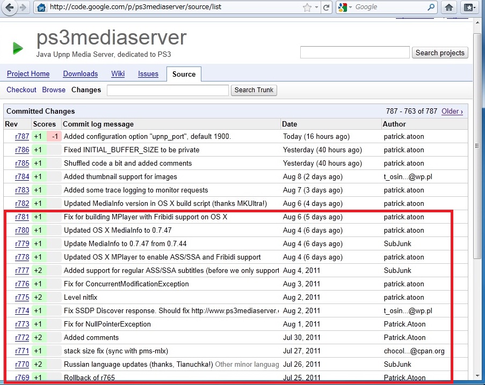The width and height of the screenshot is (485, 385).
Task: Click 'Fix for NullPointerException' message
Action: click(107, 324)
